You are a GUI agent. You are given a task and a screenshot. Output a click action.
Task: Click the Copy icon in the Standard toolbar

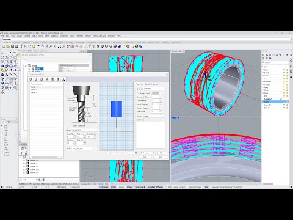coord(29,46)
